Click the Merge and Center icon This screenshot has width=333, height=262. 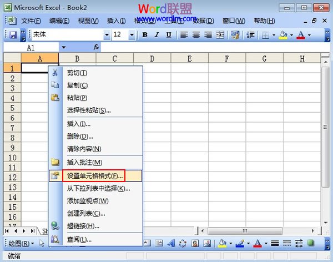[x=220, y=34]
